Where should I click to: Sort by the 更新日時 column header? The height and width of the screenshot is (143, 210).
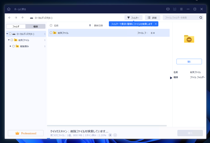coord(98,26)
